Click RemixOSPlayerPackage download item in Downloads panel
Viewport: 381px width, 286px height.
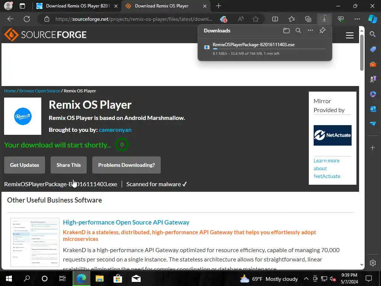point(265,49)
